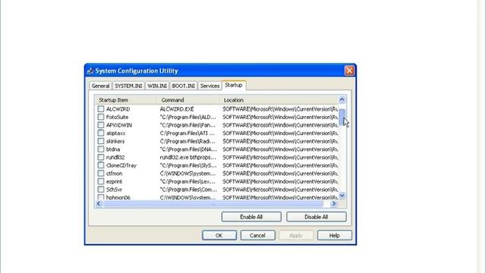Check the FotoSuite startup item
486x273 pixels.
click(101, 117)
